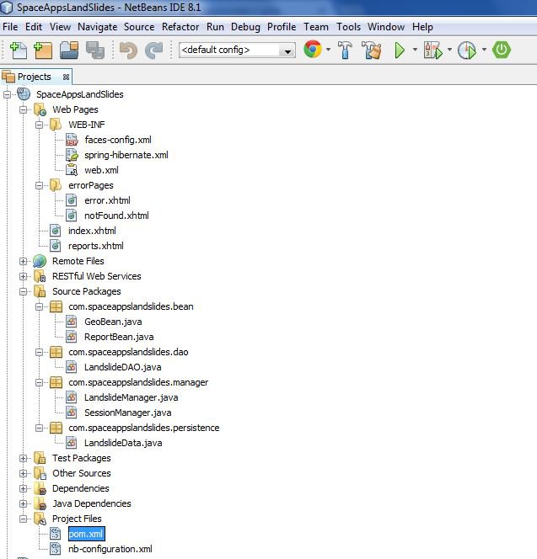
Task: Click the Open Project toolbar icon
Action: coord(68,51)
